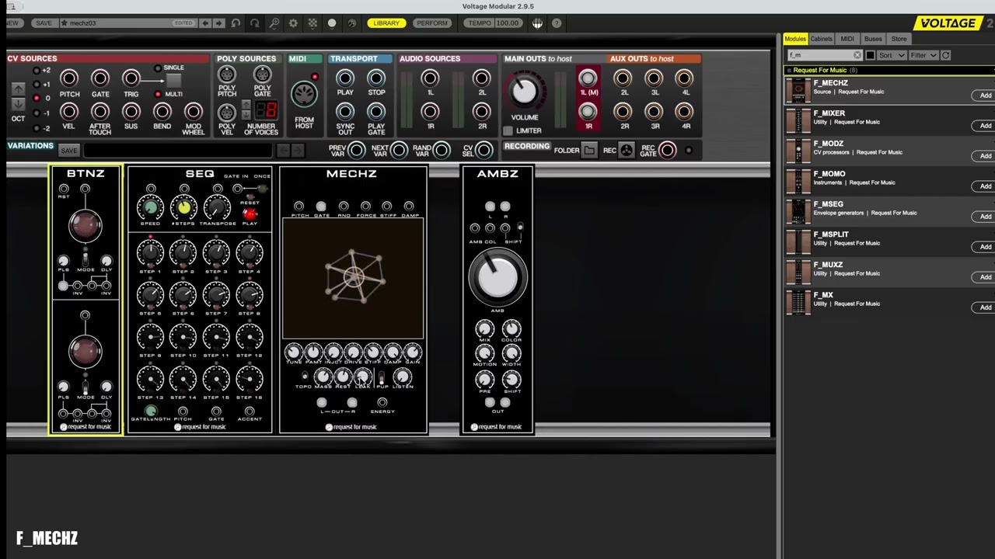
Task: Click the PERFORM button
Action: tap(432, 23)
